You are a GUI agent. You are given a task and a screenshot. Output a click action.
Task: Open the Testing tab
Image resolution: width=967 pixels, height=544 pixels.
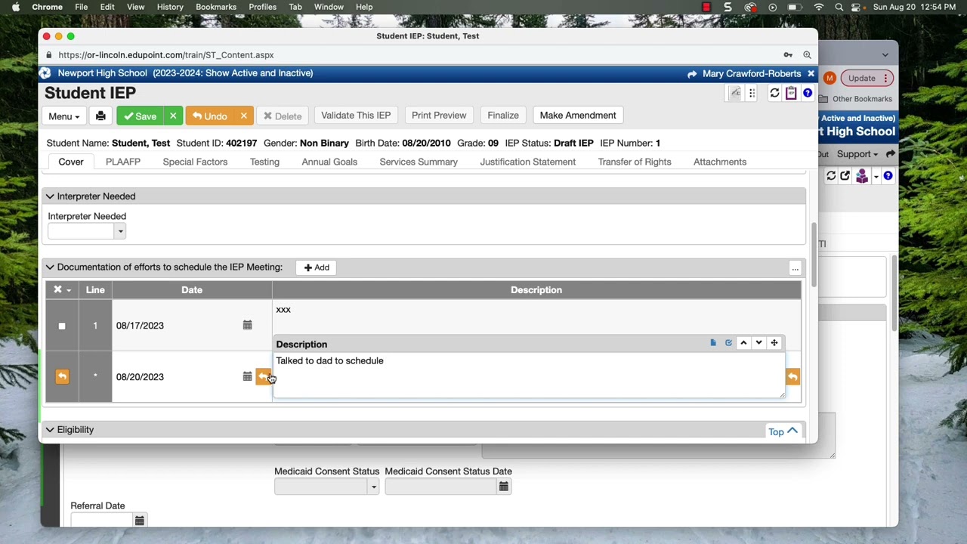264,162
